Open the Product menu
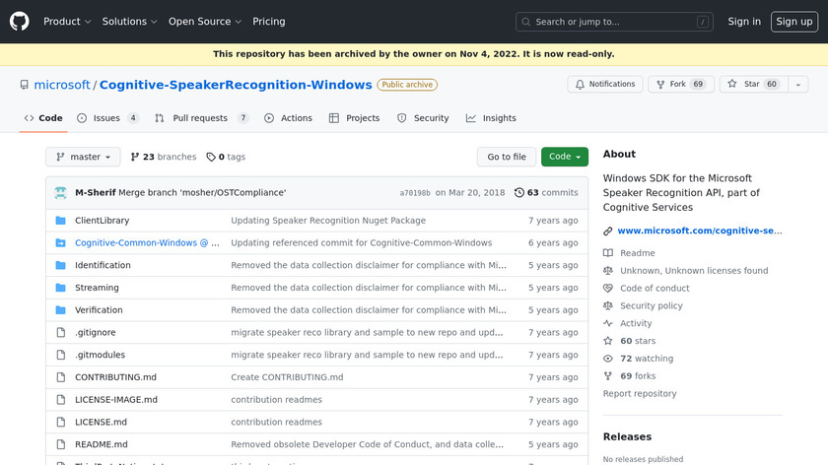Viewport: 828px width, 465px height. pyautogui.click(x=67, y=22)
